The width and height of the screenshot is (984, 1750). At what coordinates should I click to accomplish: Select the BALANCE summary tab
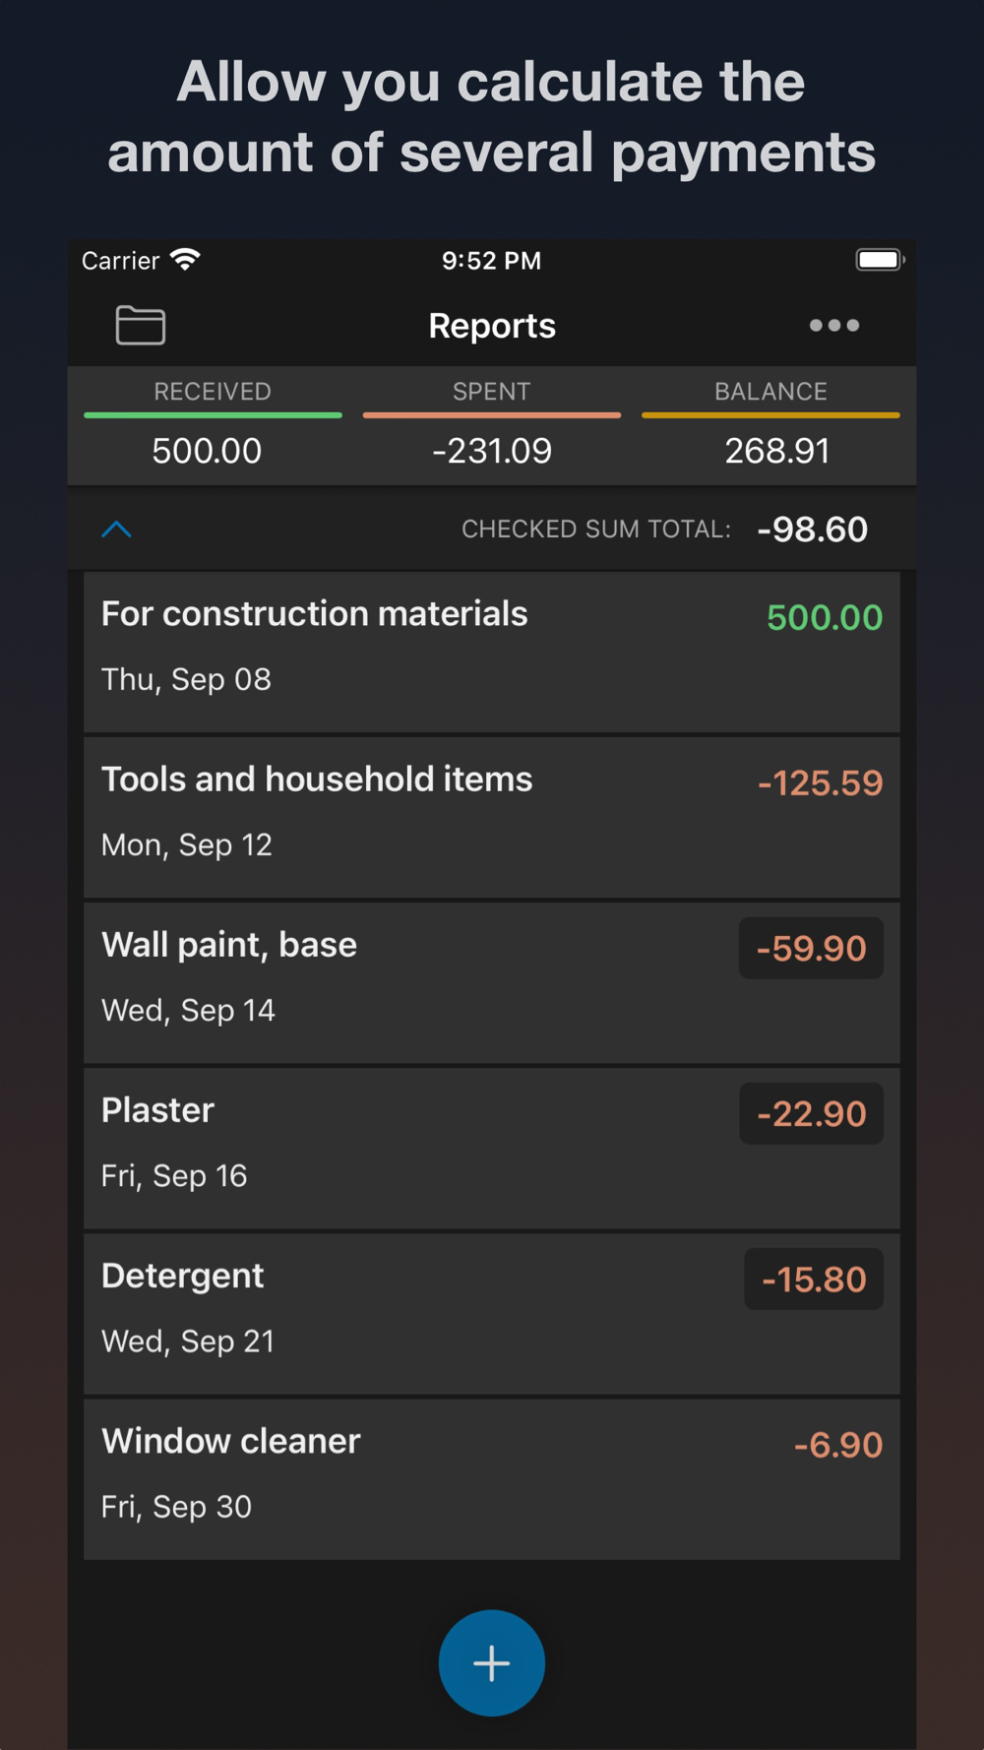coord(771,425)
